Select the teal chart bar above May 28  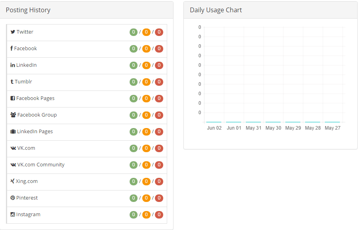313,122
